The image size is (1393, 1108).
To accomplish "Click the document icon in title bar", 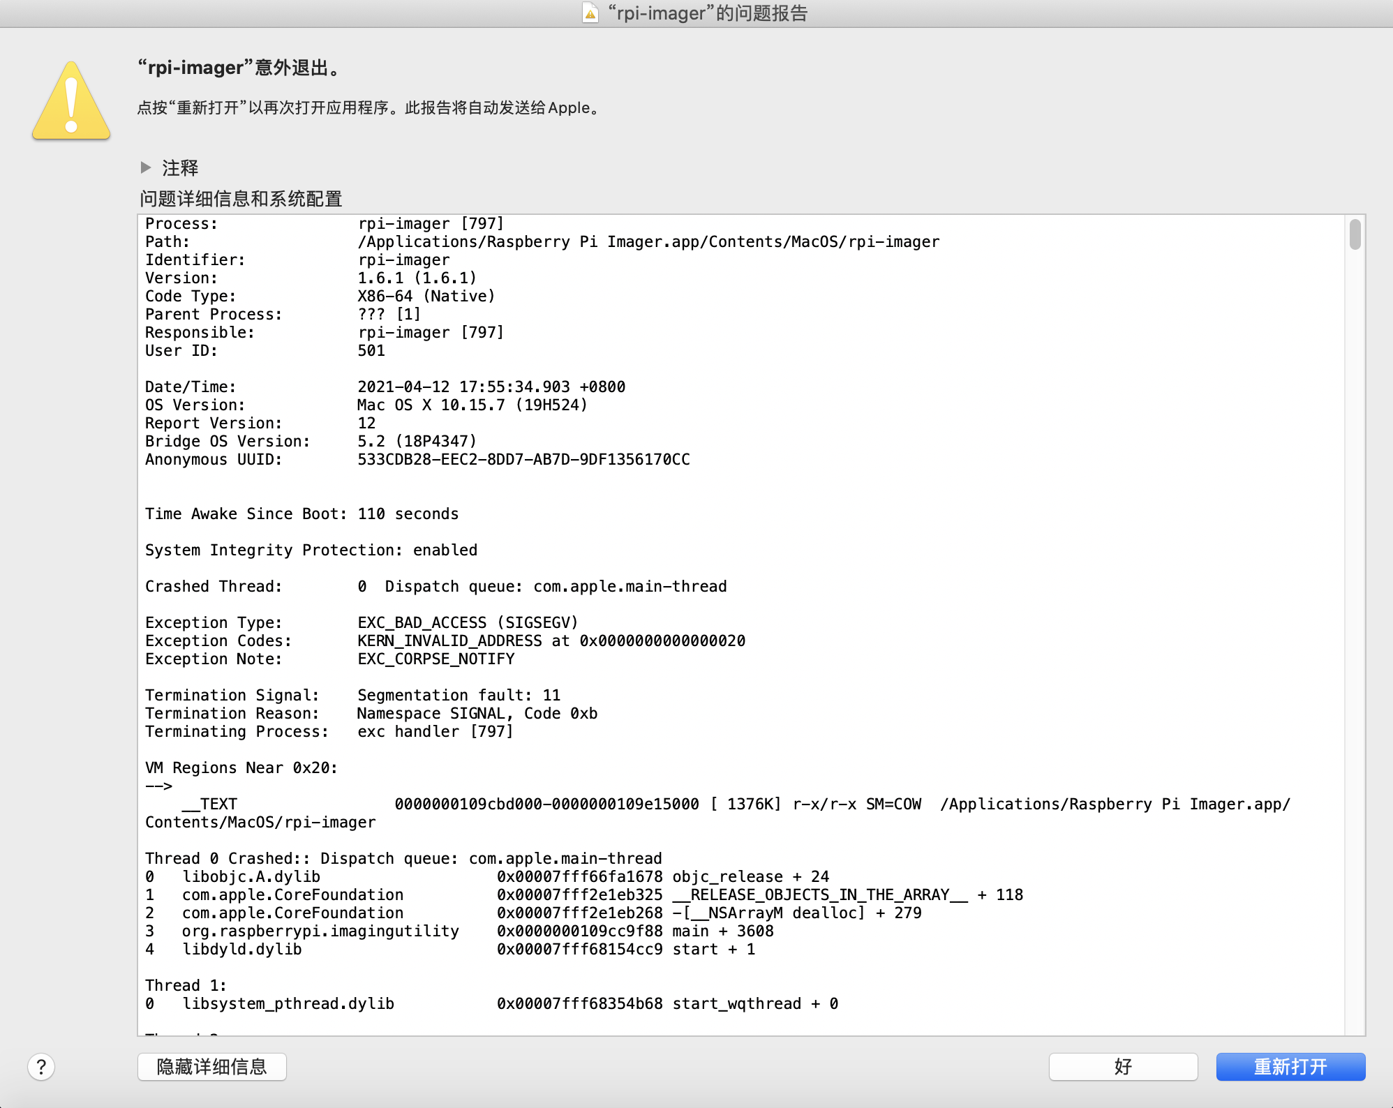I will click(590, 13).
